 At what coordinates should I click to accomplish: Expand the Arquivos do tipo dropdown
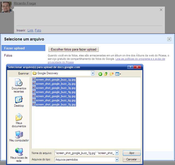[117, 159]
